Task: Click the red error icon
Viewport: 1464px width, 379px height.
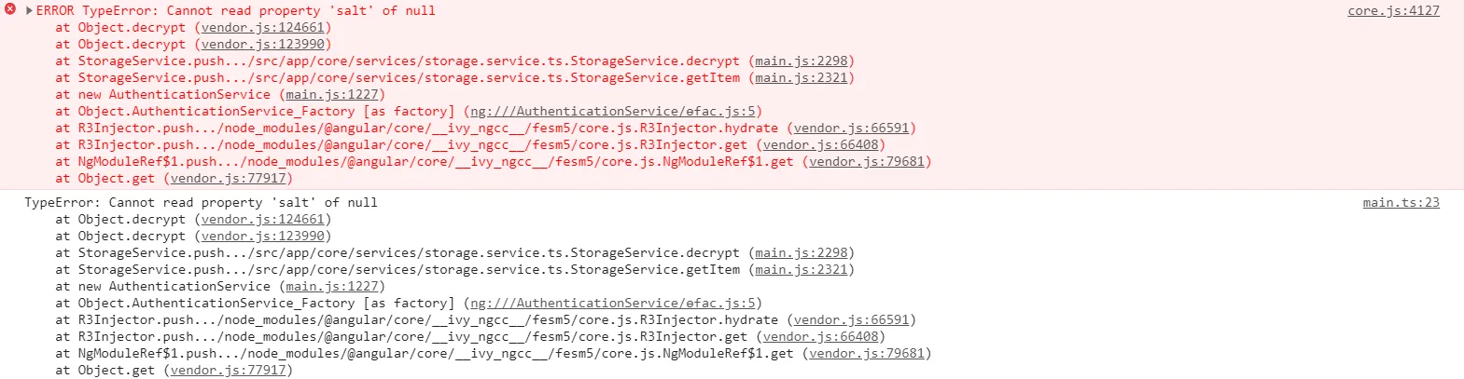Action: (10, 9)
